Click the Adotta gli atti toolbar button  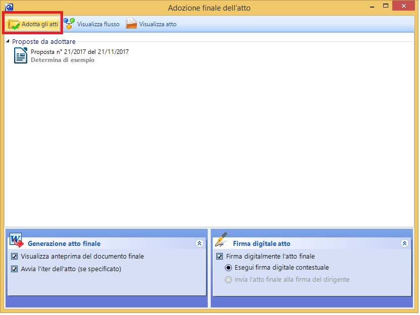coord(33,24)
